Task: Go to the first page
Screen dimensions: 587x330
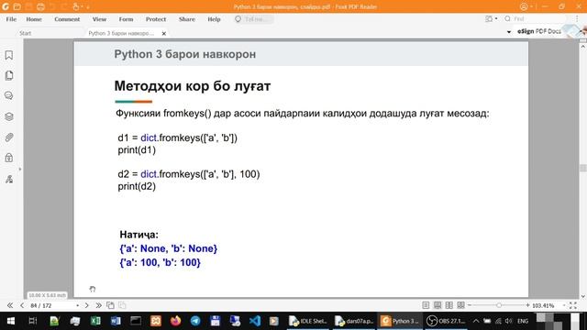Action: 10,305
